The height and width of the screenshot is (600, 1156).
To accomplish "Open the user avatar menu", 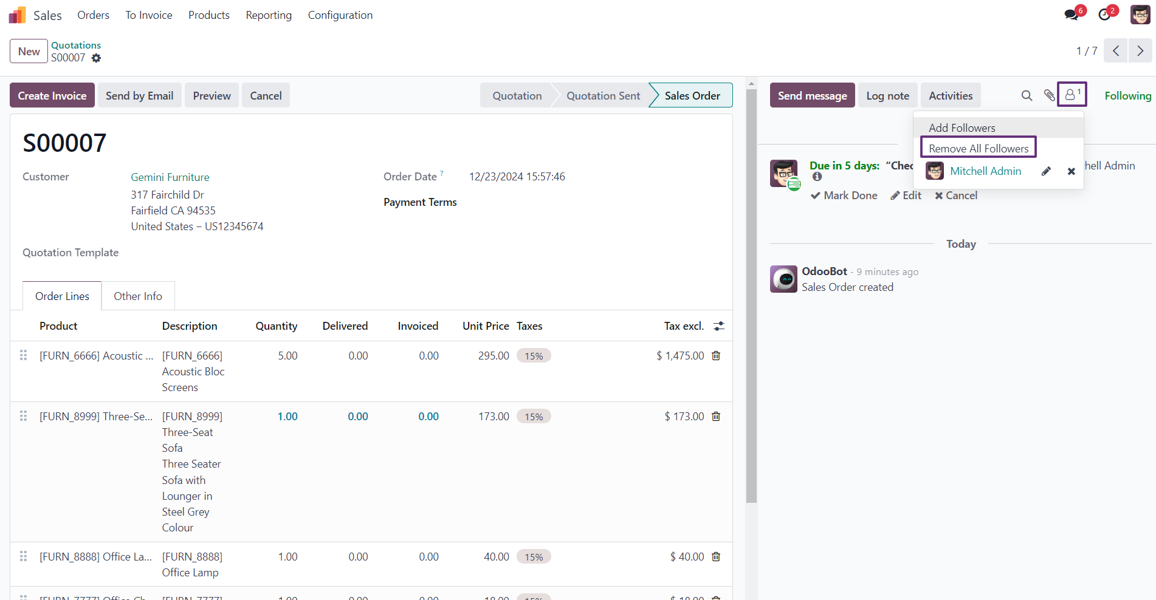I will pyautogui.click(x=1140, y=15).
